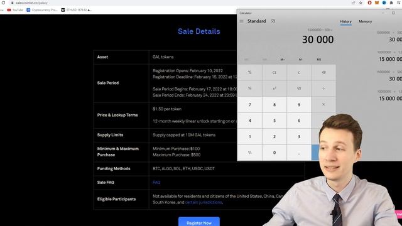This screenshot has height=226, width=402.
Task: Click the reciprocal 1/x key
Action: tap(250, 89)
